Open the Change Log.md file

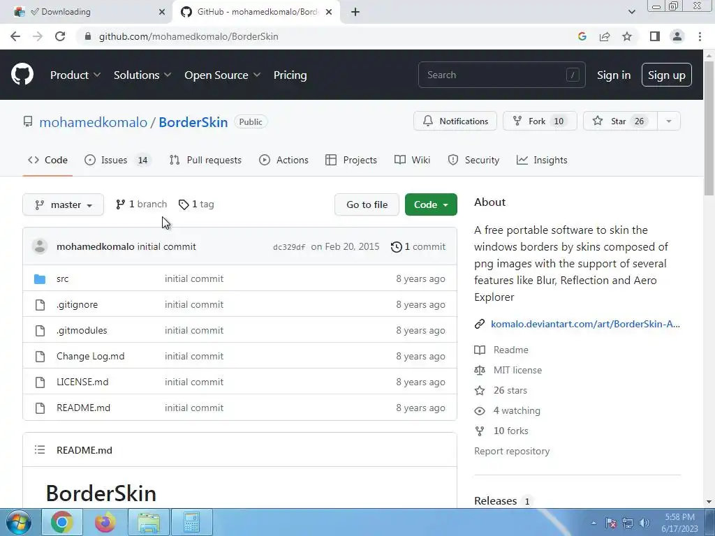(90, 356)
